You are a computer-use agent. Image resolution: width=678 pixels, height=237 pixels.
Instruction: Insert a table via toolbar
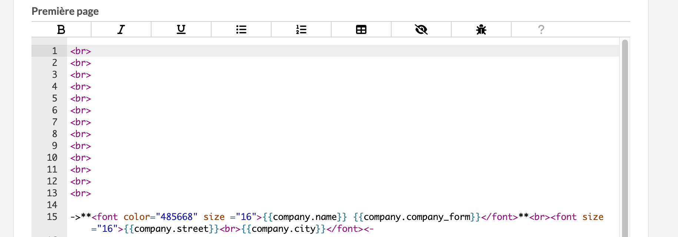(x=361, y=29)
